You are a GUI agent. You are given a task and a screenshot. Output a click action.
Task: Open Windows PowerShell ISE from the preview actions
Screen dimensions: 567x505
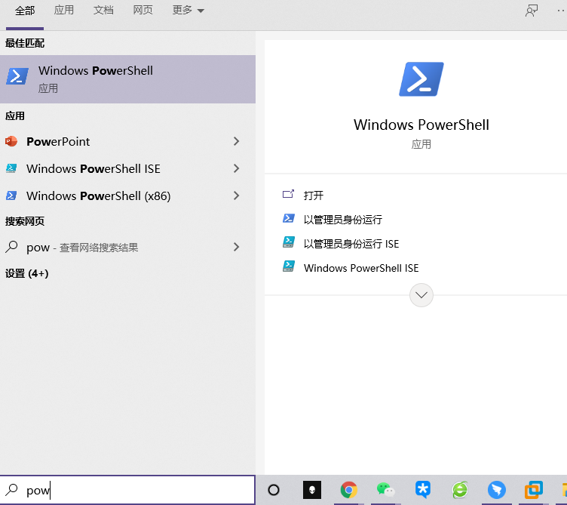(361, 268)
